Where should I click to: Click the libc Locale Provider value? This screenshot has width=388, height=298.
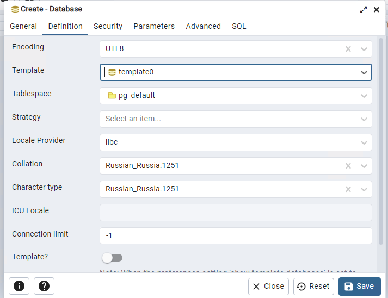[x=112, y=142]
